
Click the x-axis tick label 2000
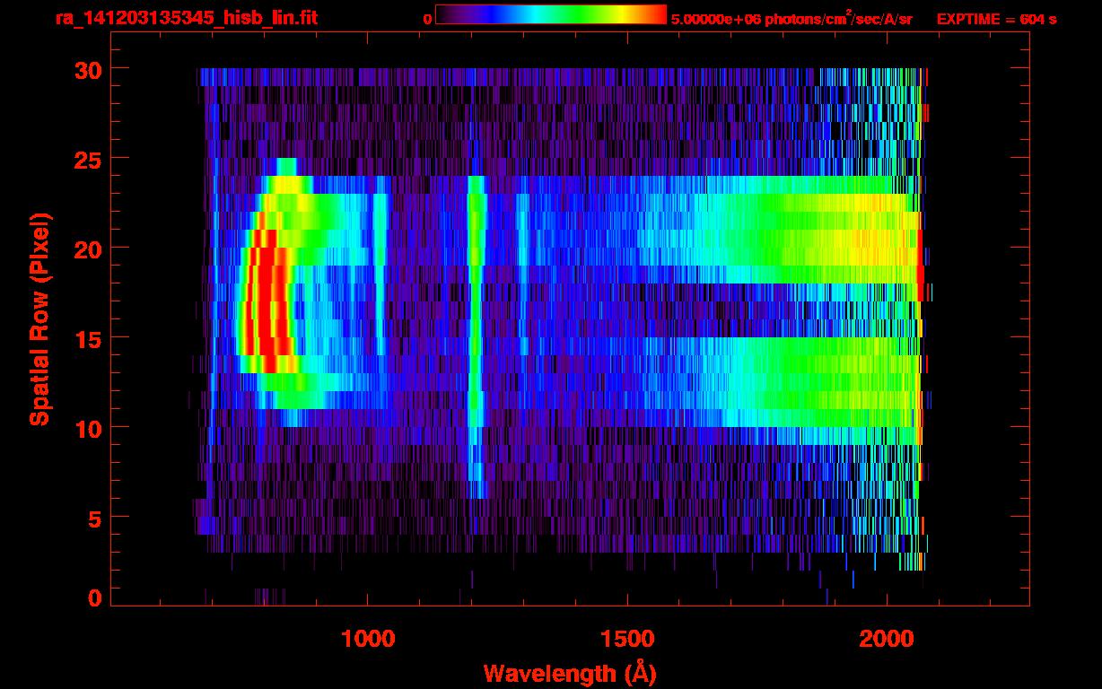pos(887,639)
